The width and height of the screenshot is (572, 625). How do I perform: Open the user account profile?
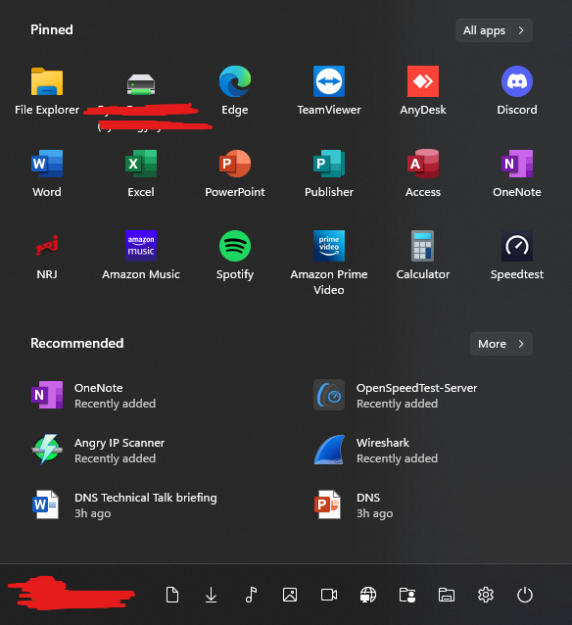pos(71,593)
